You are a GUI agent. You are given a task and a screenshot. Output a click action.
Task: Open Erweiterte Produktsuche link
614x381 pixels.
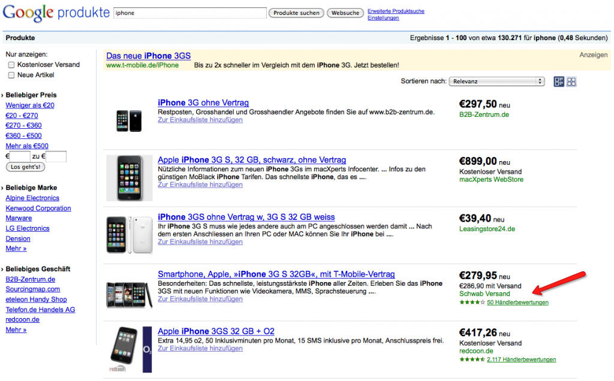pyautogui.click(x=396, y=11)
